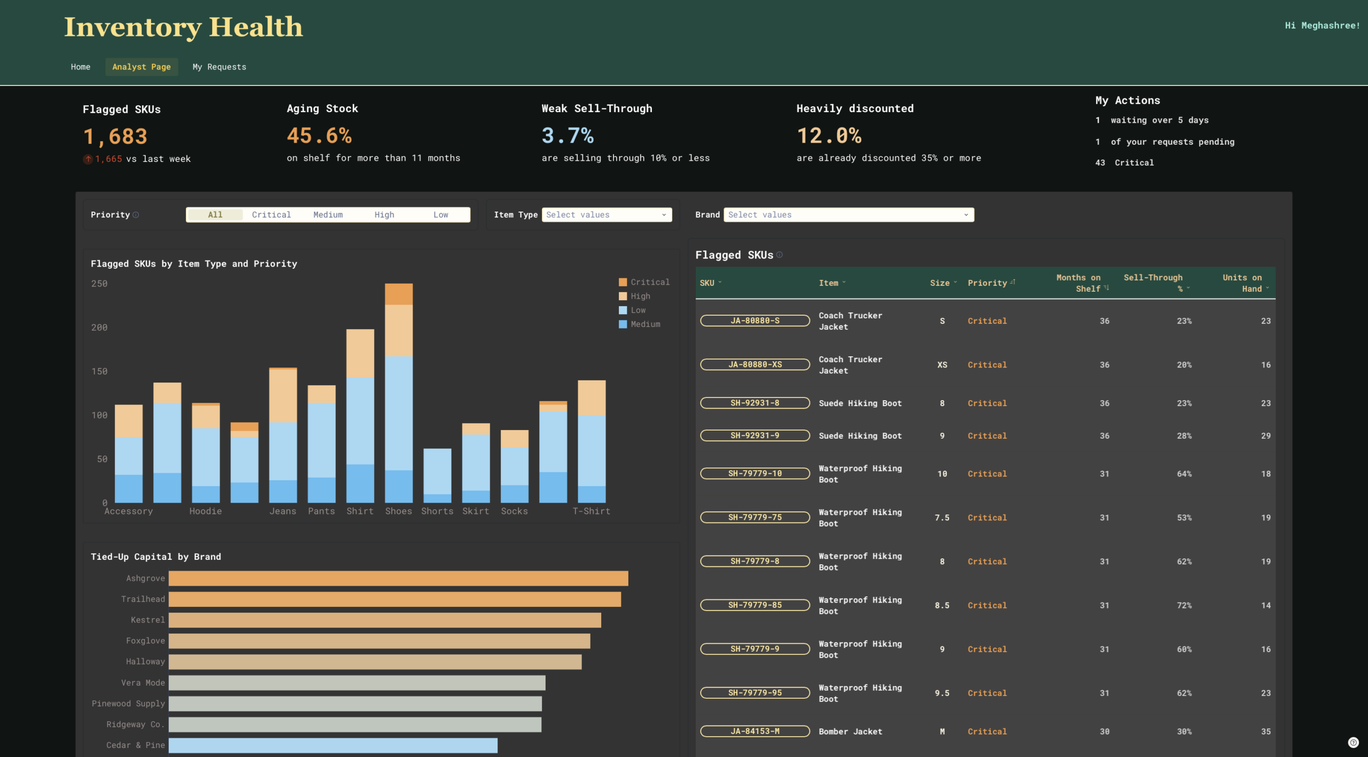Click '43 Critical' under My Actions
Image resolution: width=1368 pixels, height=757 pixels.
click(1124, 162)
